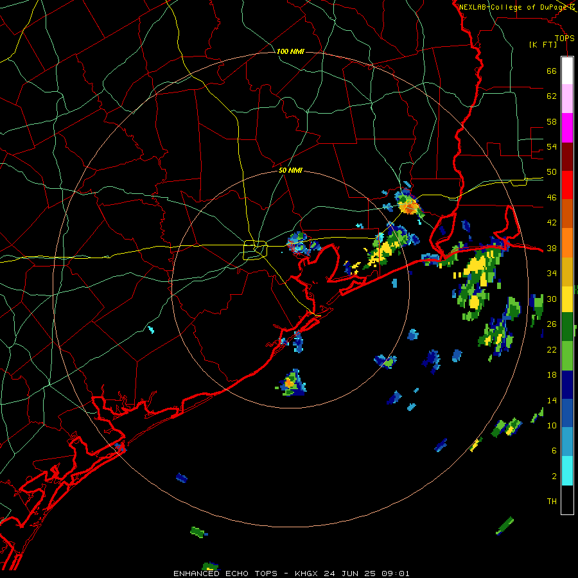Click the '[K FT]' units label
Screen dimensions: 578x578
click(543, 45)
